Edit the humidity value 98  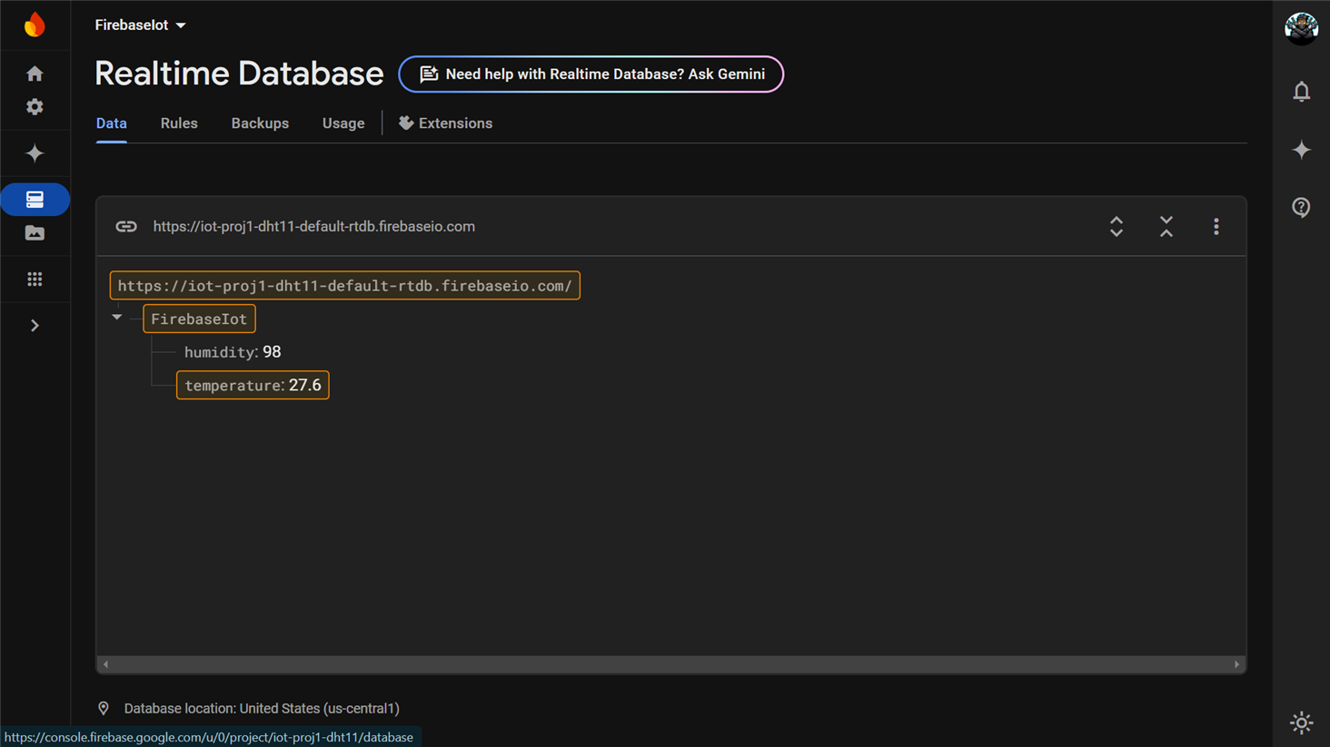coord(272,352)
